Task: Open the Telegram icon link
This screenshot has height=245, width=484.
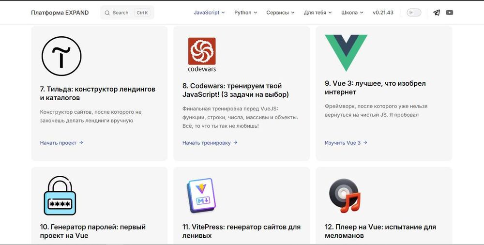Action: click(437, 13)
